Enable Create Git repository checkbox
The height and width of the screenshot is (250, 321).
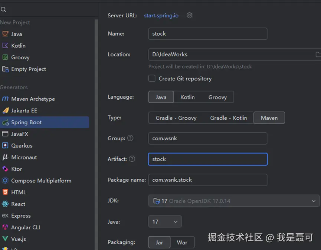(x=152, y=78)
